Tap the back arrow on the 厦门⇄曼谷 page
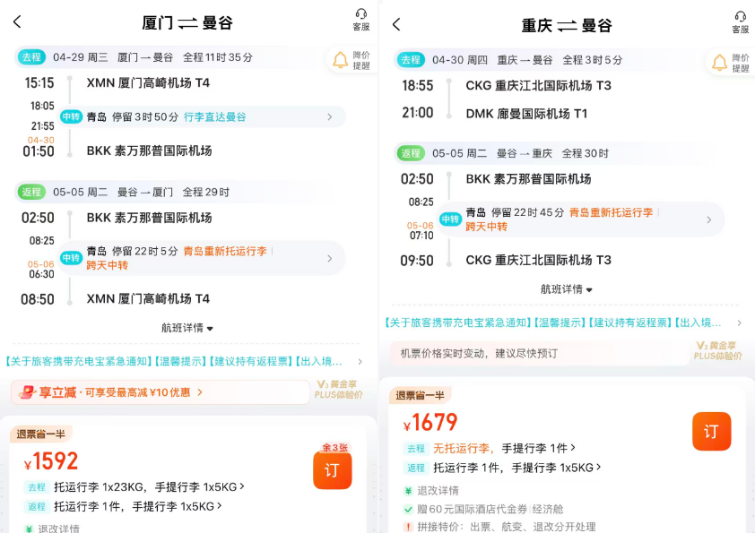 17,22
